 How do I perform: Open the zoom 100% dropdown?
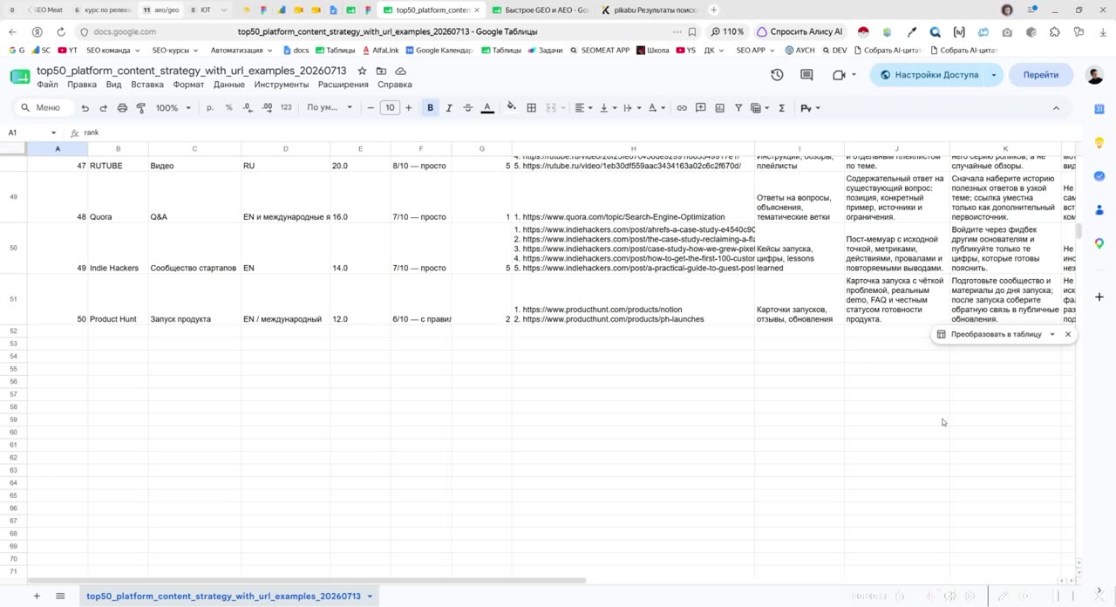[173, 108]
